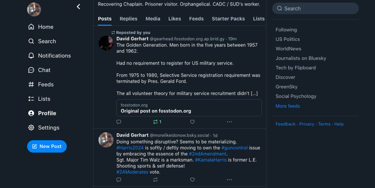The image size is (375, 188).
Task: Collapse sidebar with the left chevron
Action: point(78,7)
